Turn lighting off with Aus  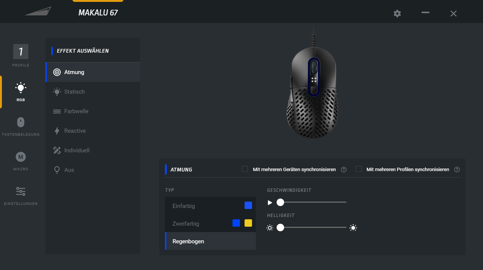[x=92, y=170]
